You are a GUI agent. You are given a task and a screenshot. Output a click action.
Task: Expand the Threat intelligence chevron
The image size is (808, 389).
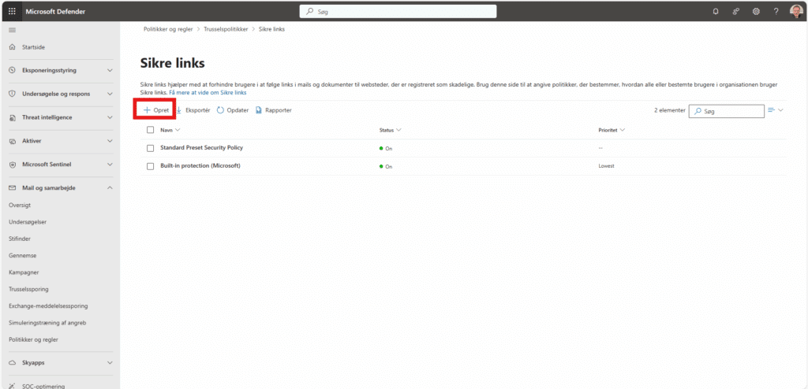tap(110, 117)
